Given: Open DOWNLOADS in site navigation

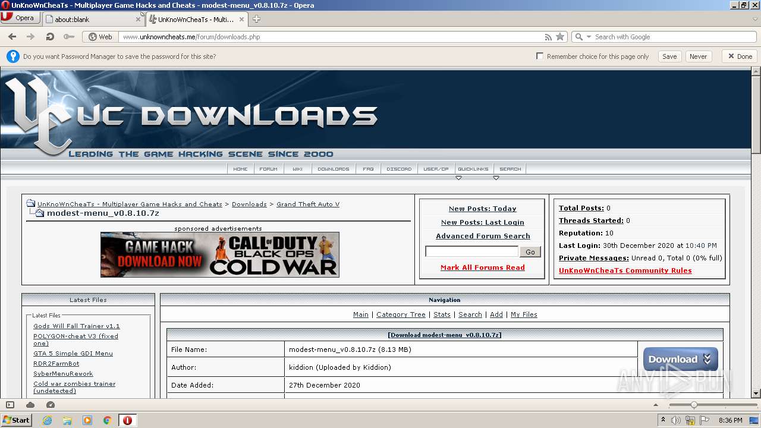Looking at the screenshot, I should pyautogui.click(x=333, y=169).
